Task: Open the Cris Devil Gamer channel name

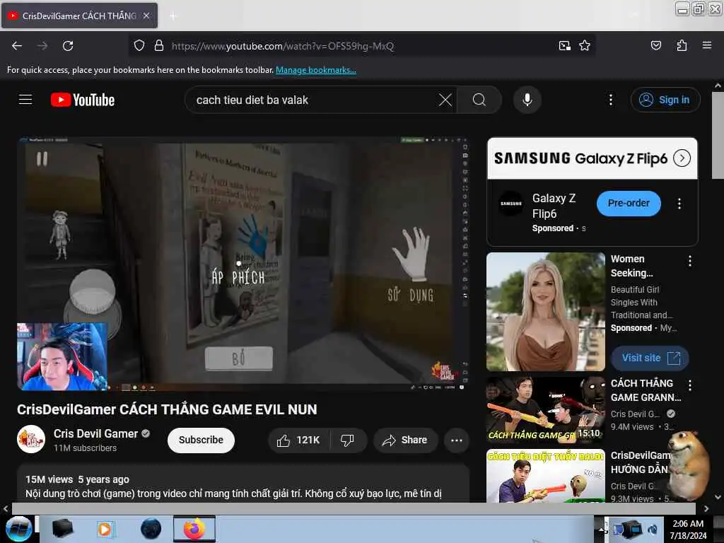Action: 95,433
